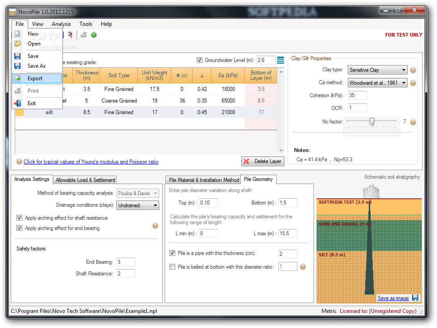
Task: Open the Tools menu
Action: pyautogui.click(x=86, y=24)
